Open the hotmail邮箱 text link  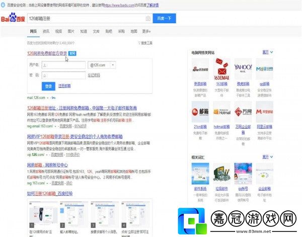[x=221, y=127]
